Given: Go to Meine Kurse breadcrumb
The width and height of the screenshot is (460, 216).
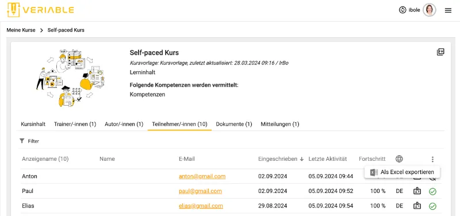Looking at the screenshot, I should point(21,30).
